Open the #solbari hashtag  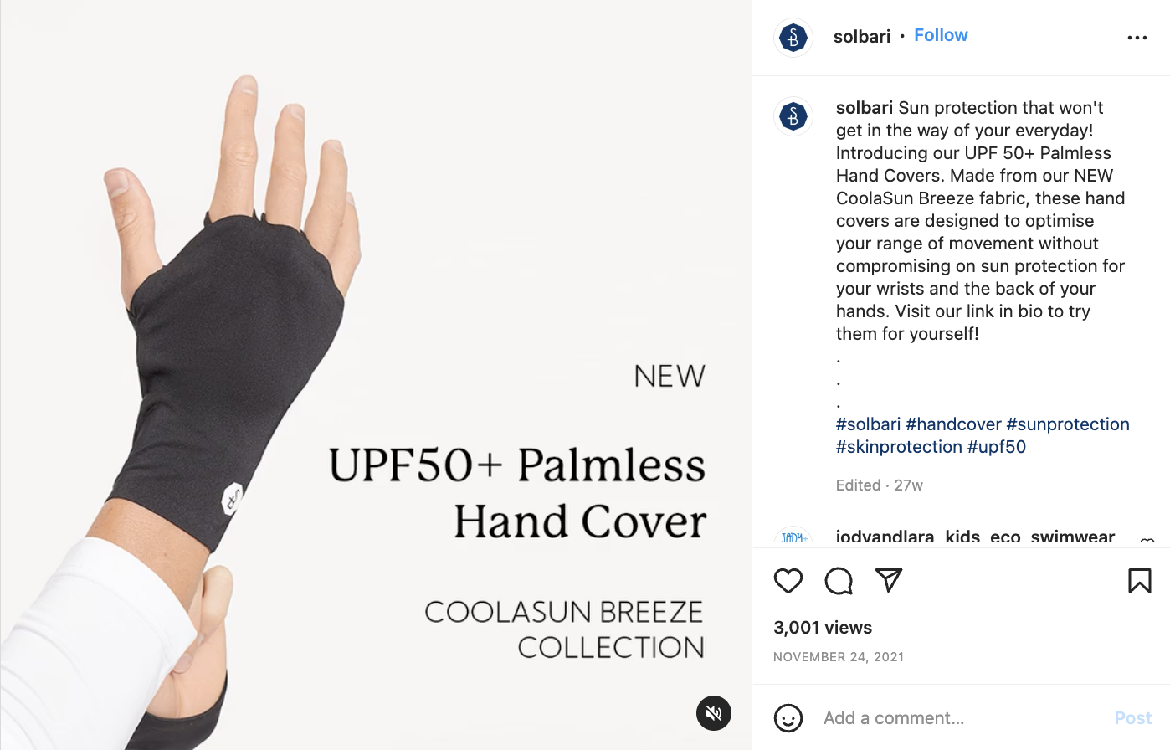[868, 424]
